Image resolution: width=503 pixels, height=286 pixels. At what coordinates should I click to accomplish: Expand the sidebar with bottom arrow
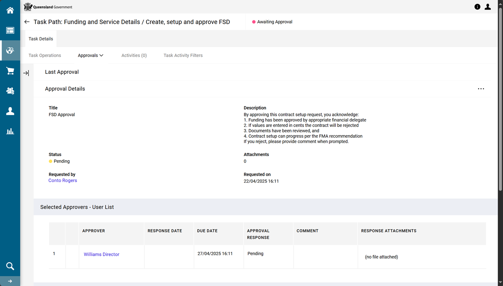[10, 281]
